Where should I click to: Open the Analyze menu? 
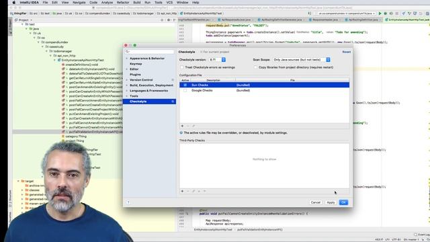tap(107, 3)
